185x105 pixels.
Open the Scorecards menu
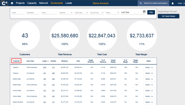pyautogui.click(x=57, y=3)
